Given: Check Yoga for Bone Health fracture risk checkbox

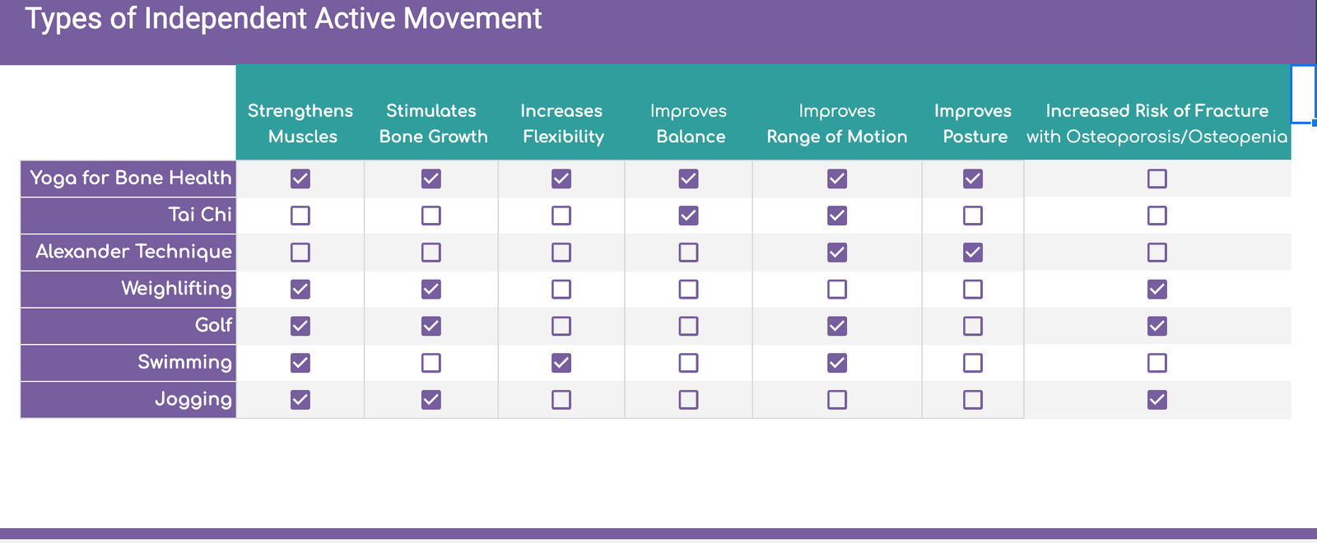Looking at the screenshot, I should pos(1156,179).
